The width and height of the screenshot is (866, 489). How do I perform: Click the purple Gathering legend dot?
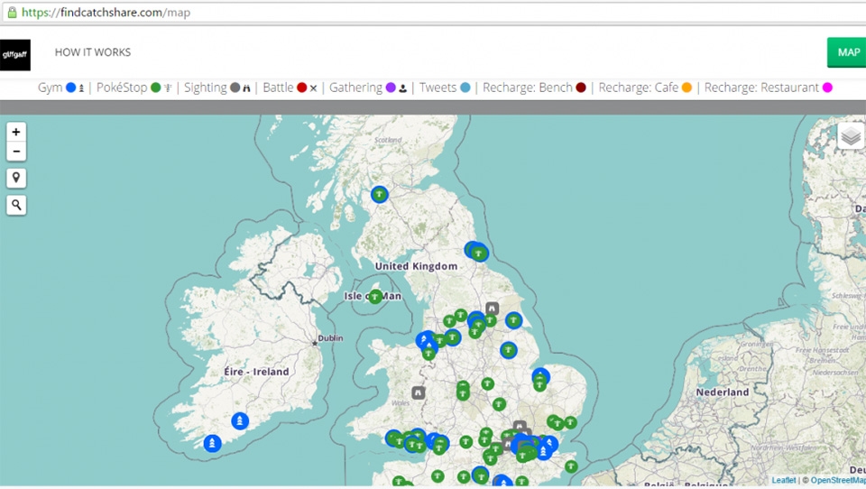[x=391, y=88]
